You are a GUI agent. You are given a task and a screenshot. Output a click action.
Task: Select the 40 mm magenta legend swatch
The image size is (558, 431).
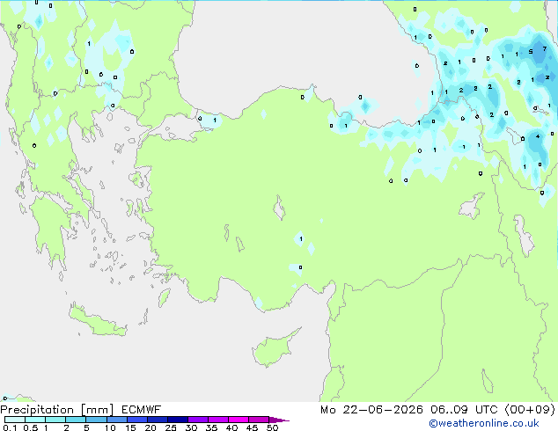[239, 420]
